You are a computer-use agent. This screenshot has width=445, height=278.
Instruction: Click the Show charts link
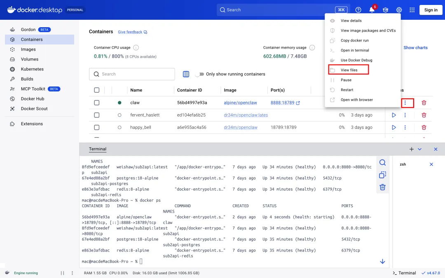tap(415, 48)
